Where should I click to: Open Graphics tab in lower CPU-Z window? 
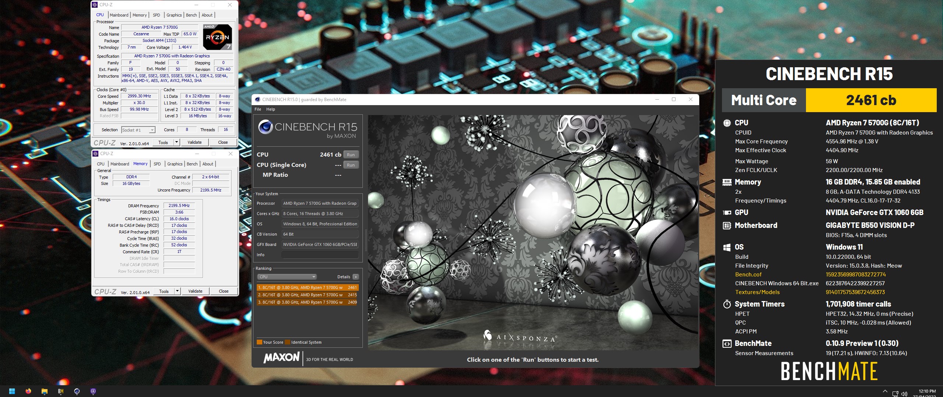(x=175, y=164)
